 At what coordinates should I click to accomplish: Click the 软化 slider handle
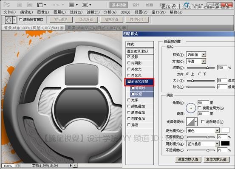187,87
